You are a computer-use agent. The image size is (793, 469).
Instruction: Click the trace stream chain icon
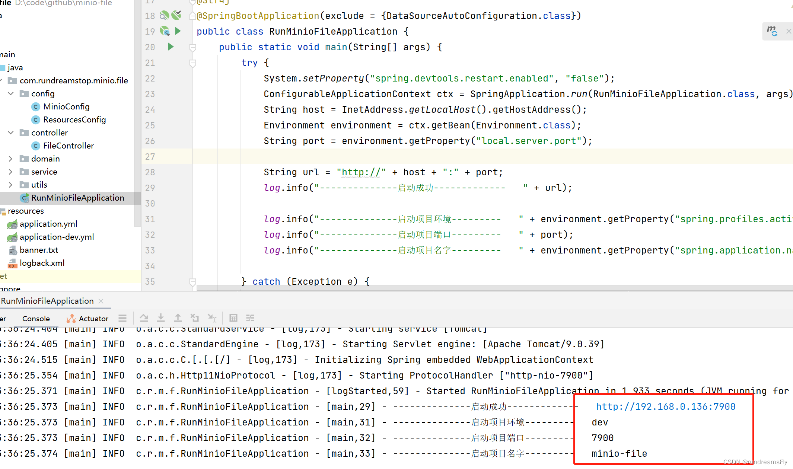250,318
